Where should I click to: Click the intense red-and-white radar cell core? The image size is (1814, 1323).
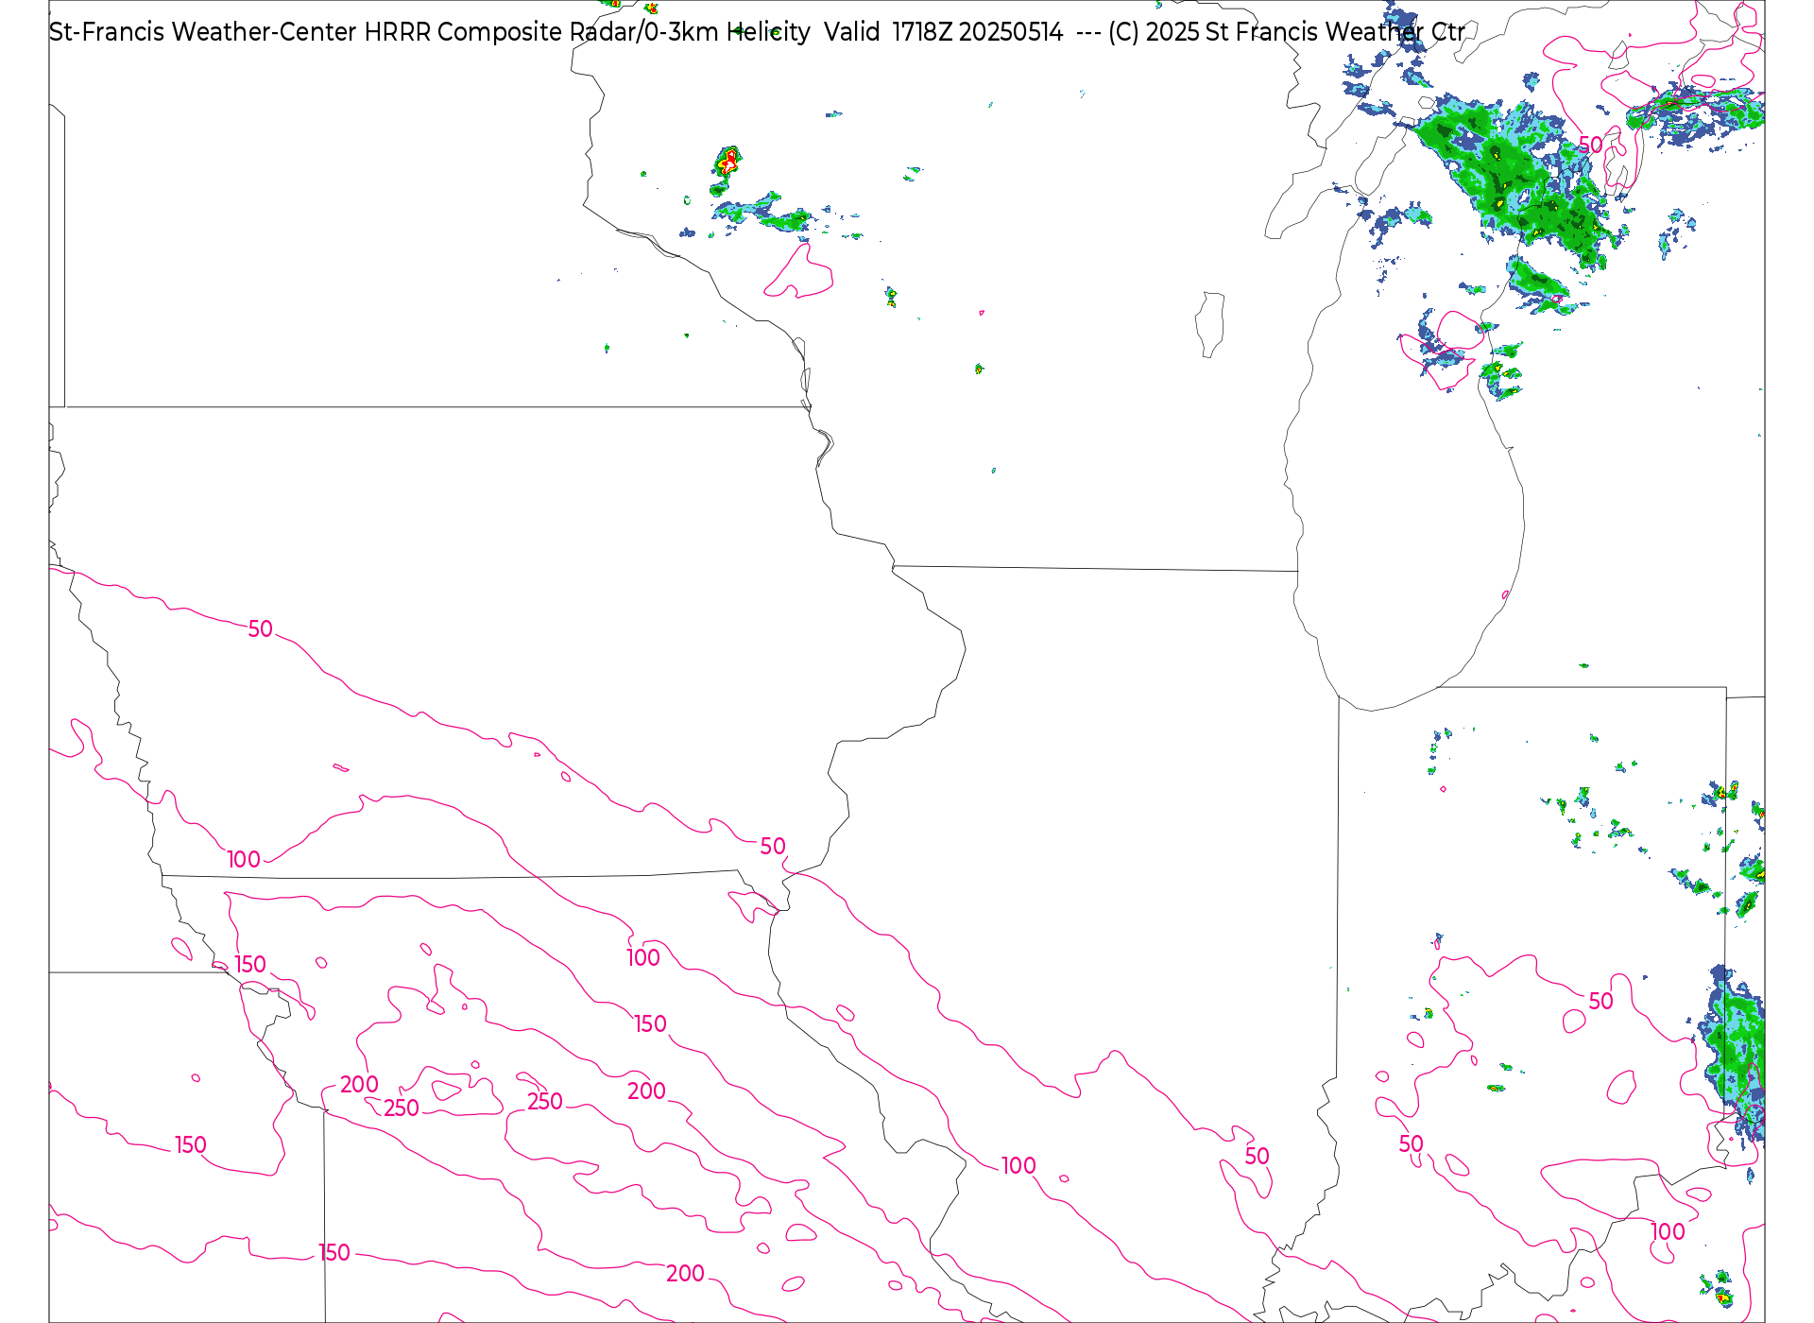click(x=728, y=161)
